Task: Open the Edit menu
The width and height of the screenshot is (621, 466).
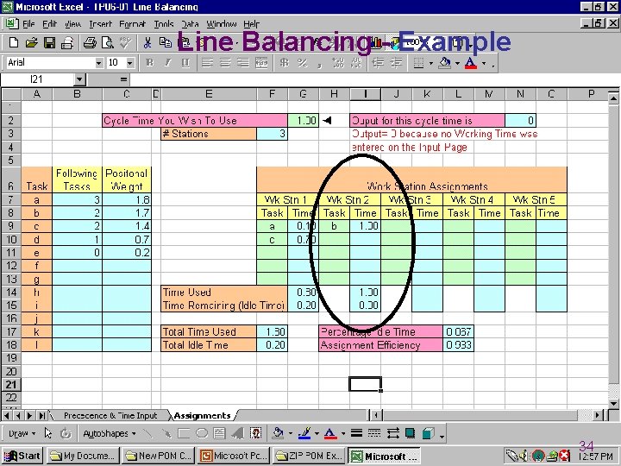Action: (49, 24)
